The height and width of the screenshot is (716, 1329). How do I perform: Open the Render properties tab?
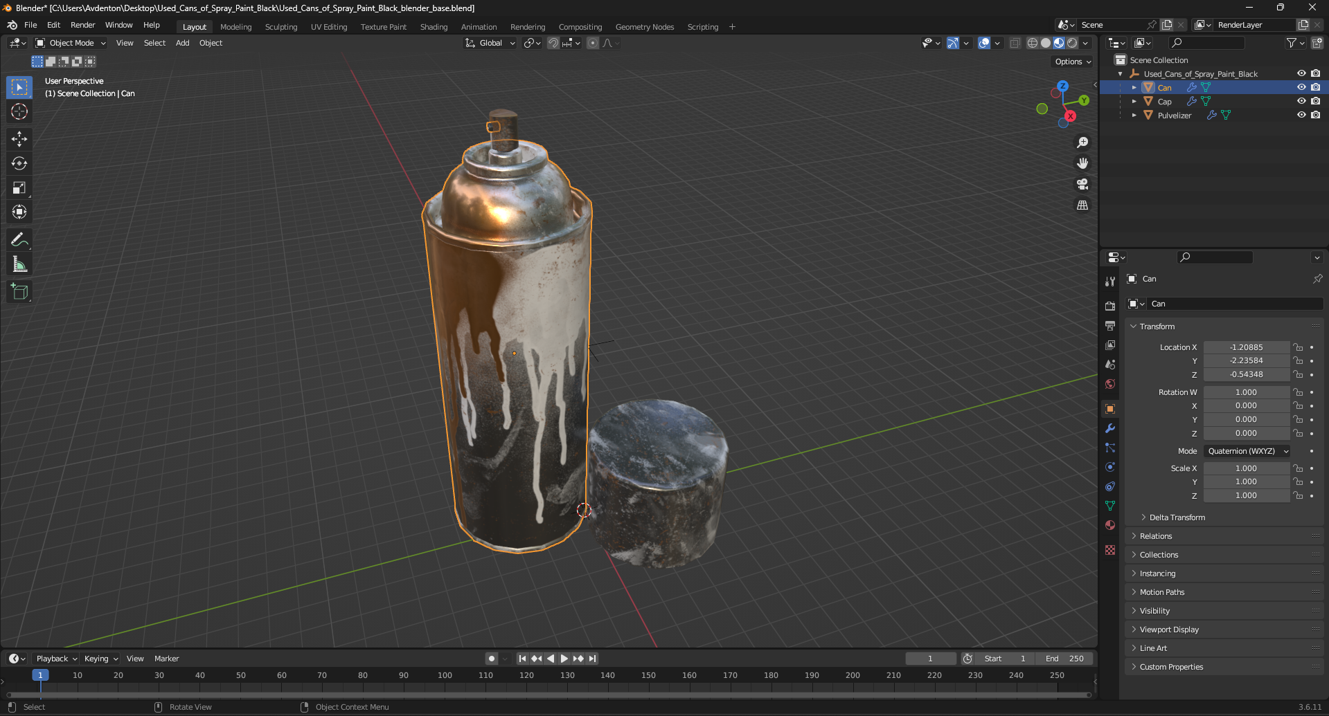point(1110,306)
